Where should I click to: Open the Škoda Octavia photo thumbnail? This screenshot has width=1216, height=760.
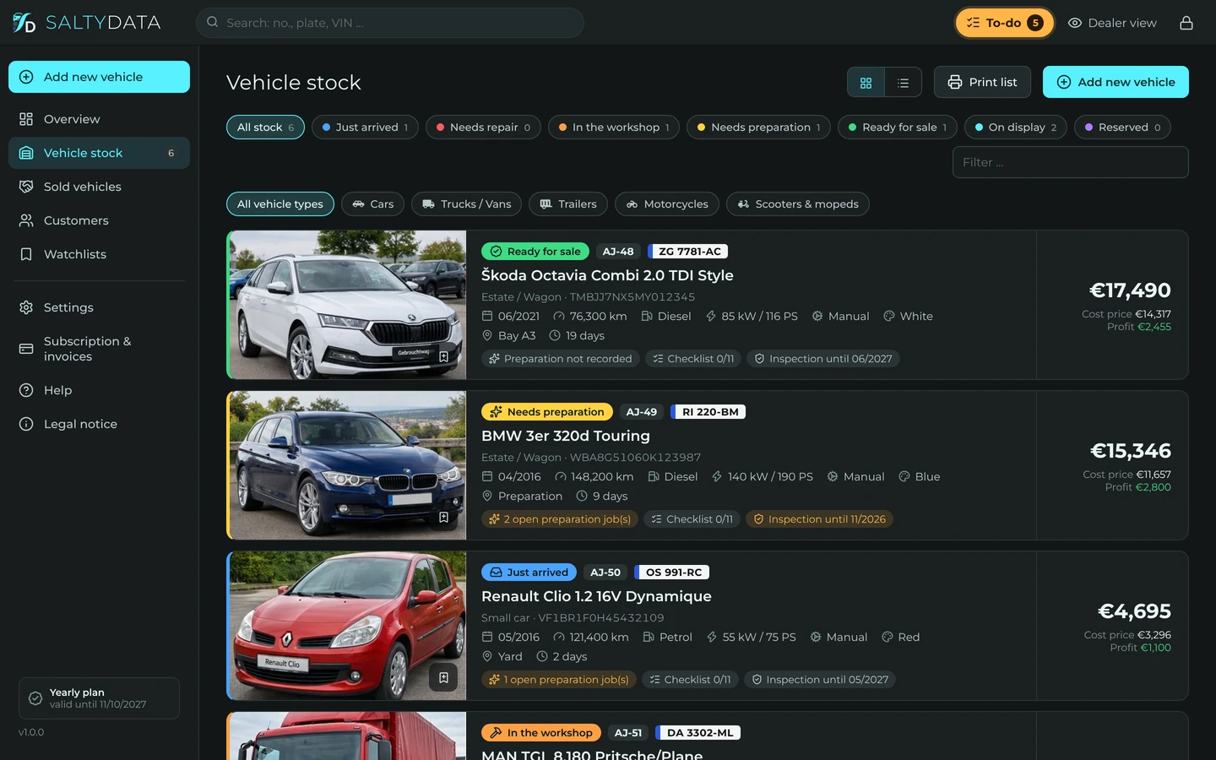(347, 305)
